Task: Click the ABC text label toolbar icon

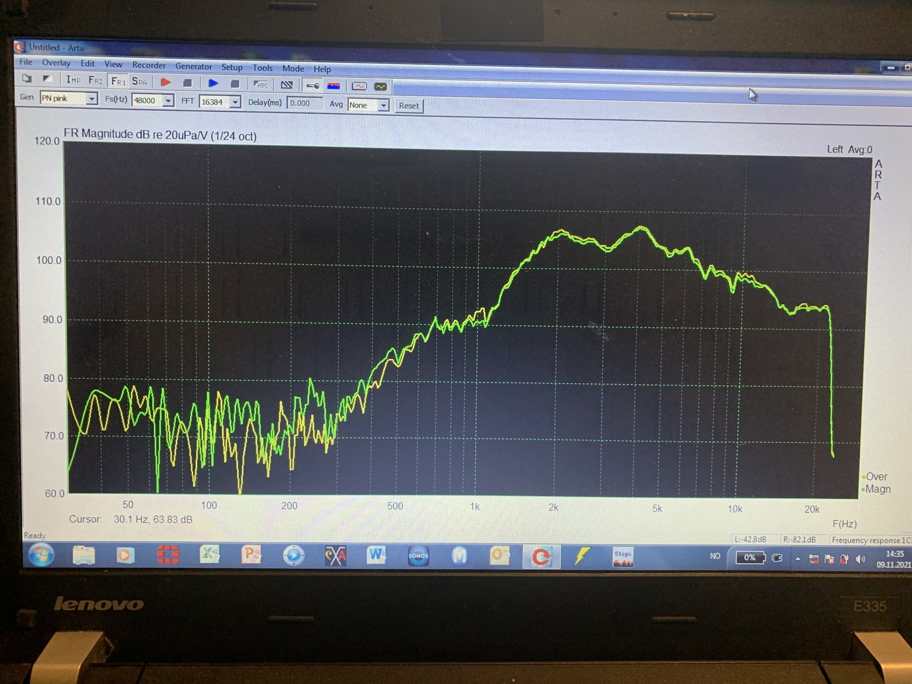Action: point(261,84)
